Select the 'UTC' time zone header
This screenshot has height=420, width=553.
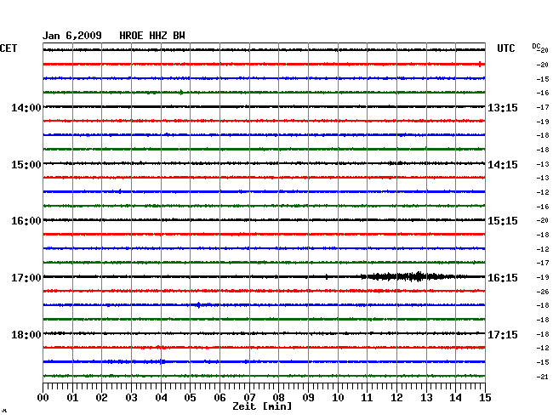coord(505,48)
